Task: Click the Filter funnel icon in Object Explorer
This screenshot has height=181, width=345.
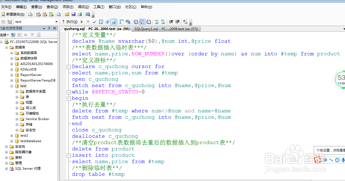Action: click(x=32, y=35)
